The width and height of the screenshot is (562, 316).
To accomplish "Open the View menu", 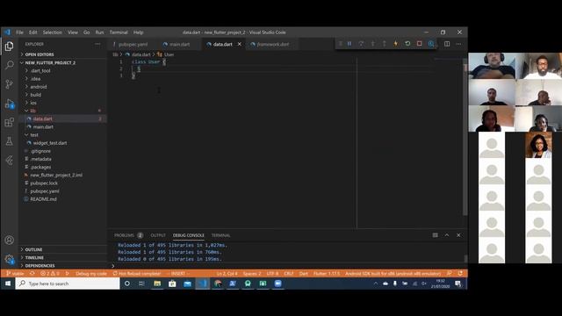I will point(73,32).
